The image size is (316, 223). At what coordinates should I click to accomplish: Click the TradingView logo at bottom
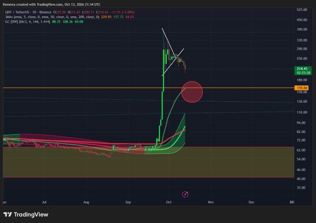pyautogui.click(x=26, y=215)
